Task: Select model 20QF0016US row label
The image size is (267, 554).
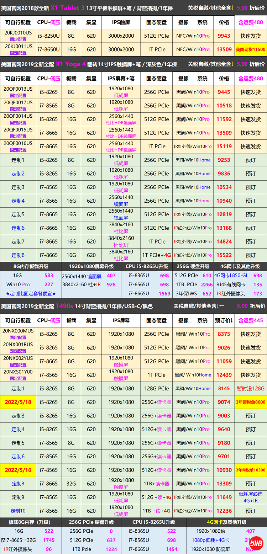Action: (18, 143)
